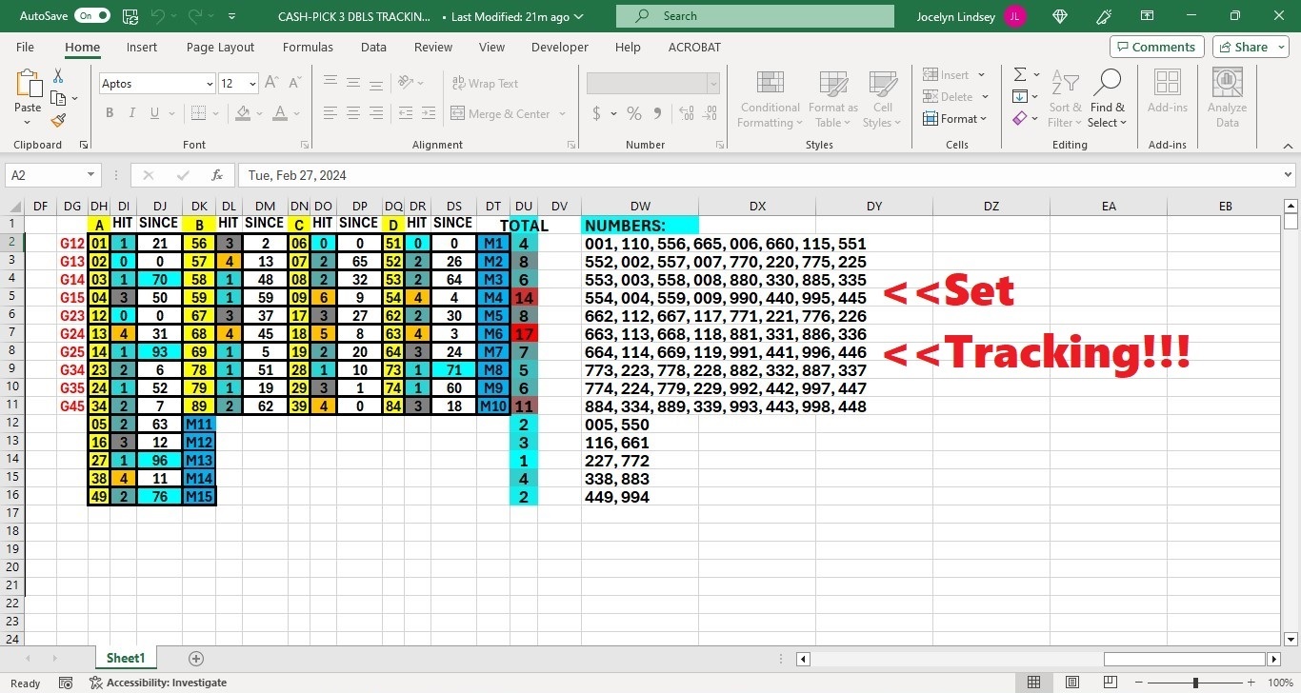Apply italic formatting from the Font group

coord(131,112)
